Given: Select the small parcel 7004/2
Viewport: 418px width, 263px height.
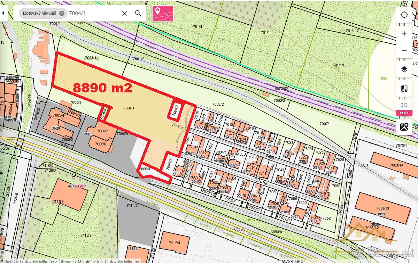Looking at the screenshot, I should (176, 109).
